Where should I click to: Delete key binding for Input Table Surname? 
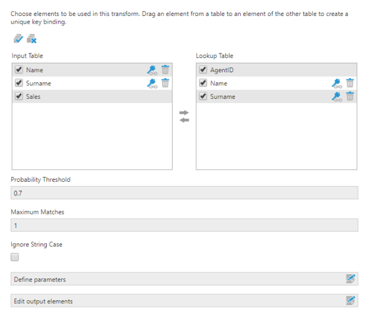tap(165, 84)
